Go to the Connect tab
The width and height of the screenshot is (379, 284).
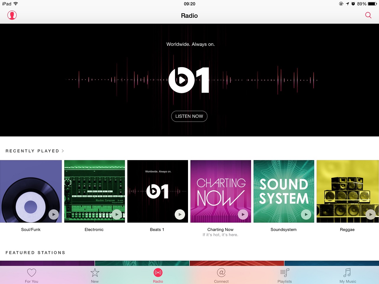point(221,275)
